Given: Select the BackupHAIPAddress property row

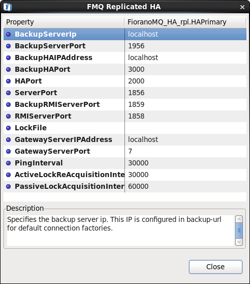Looking at the screenshot, I should (x=125, y=58).
